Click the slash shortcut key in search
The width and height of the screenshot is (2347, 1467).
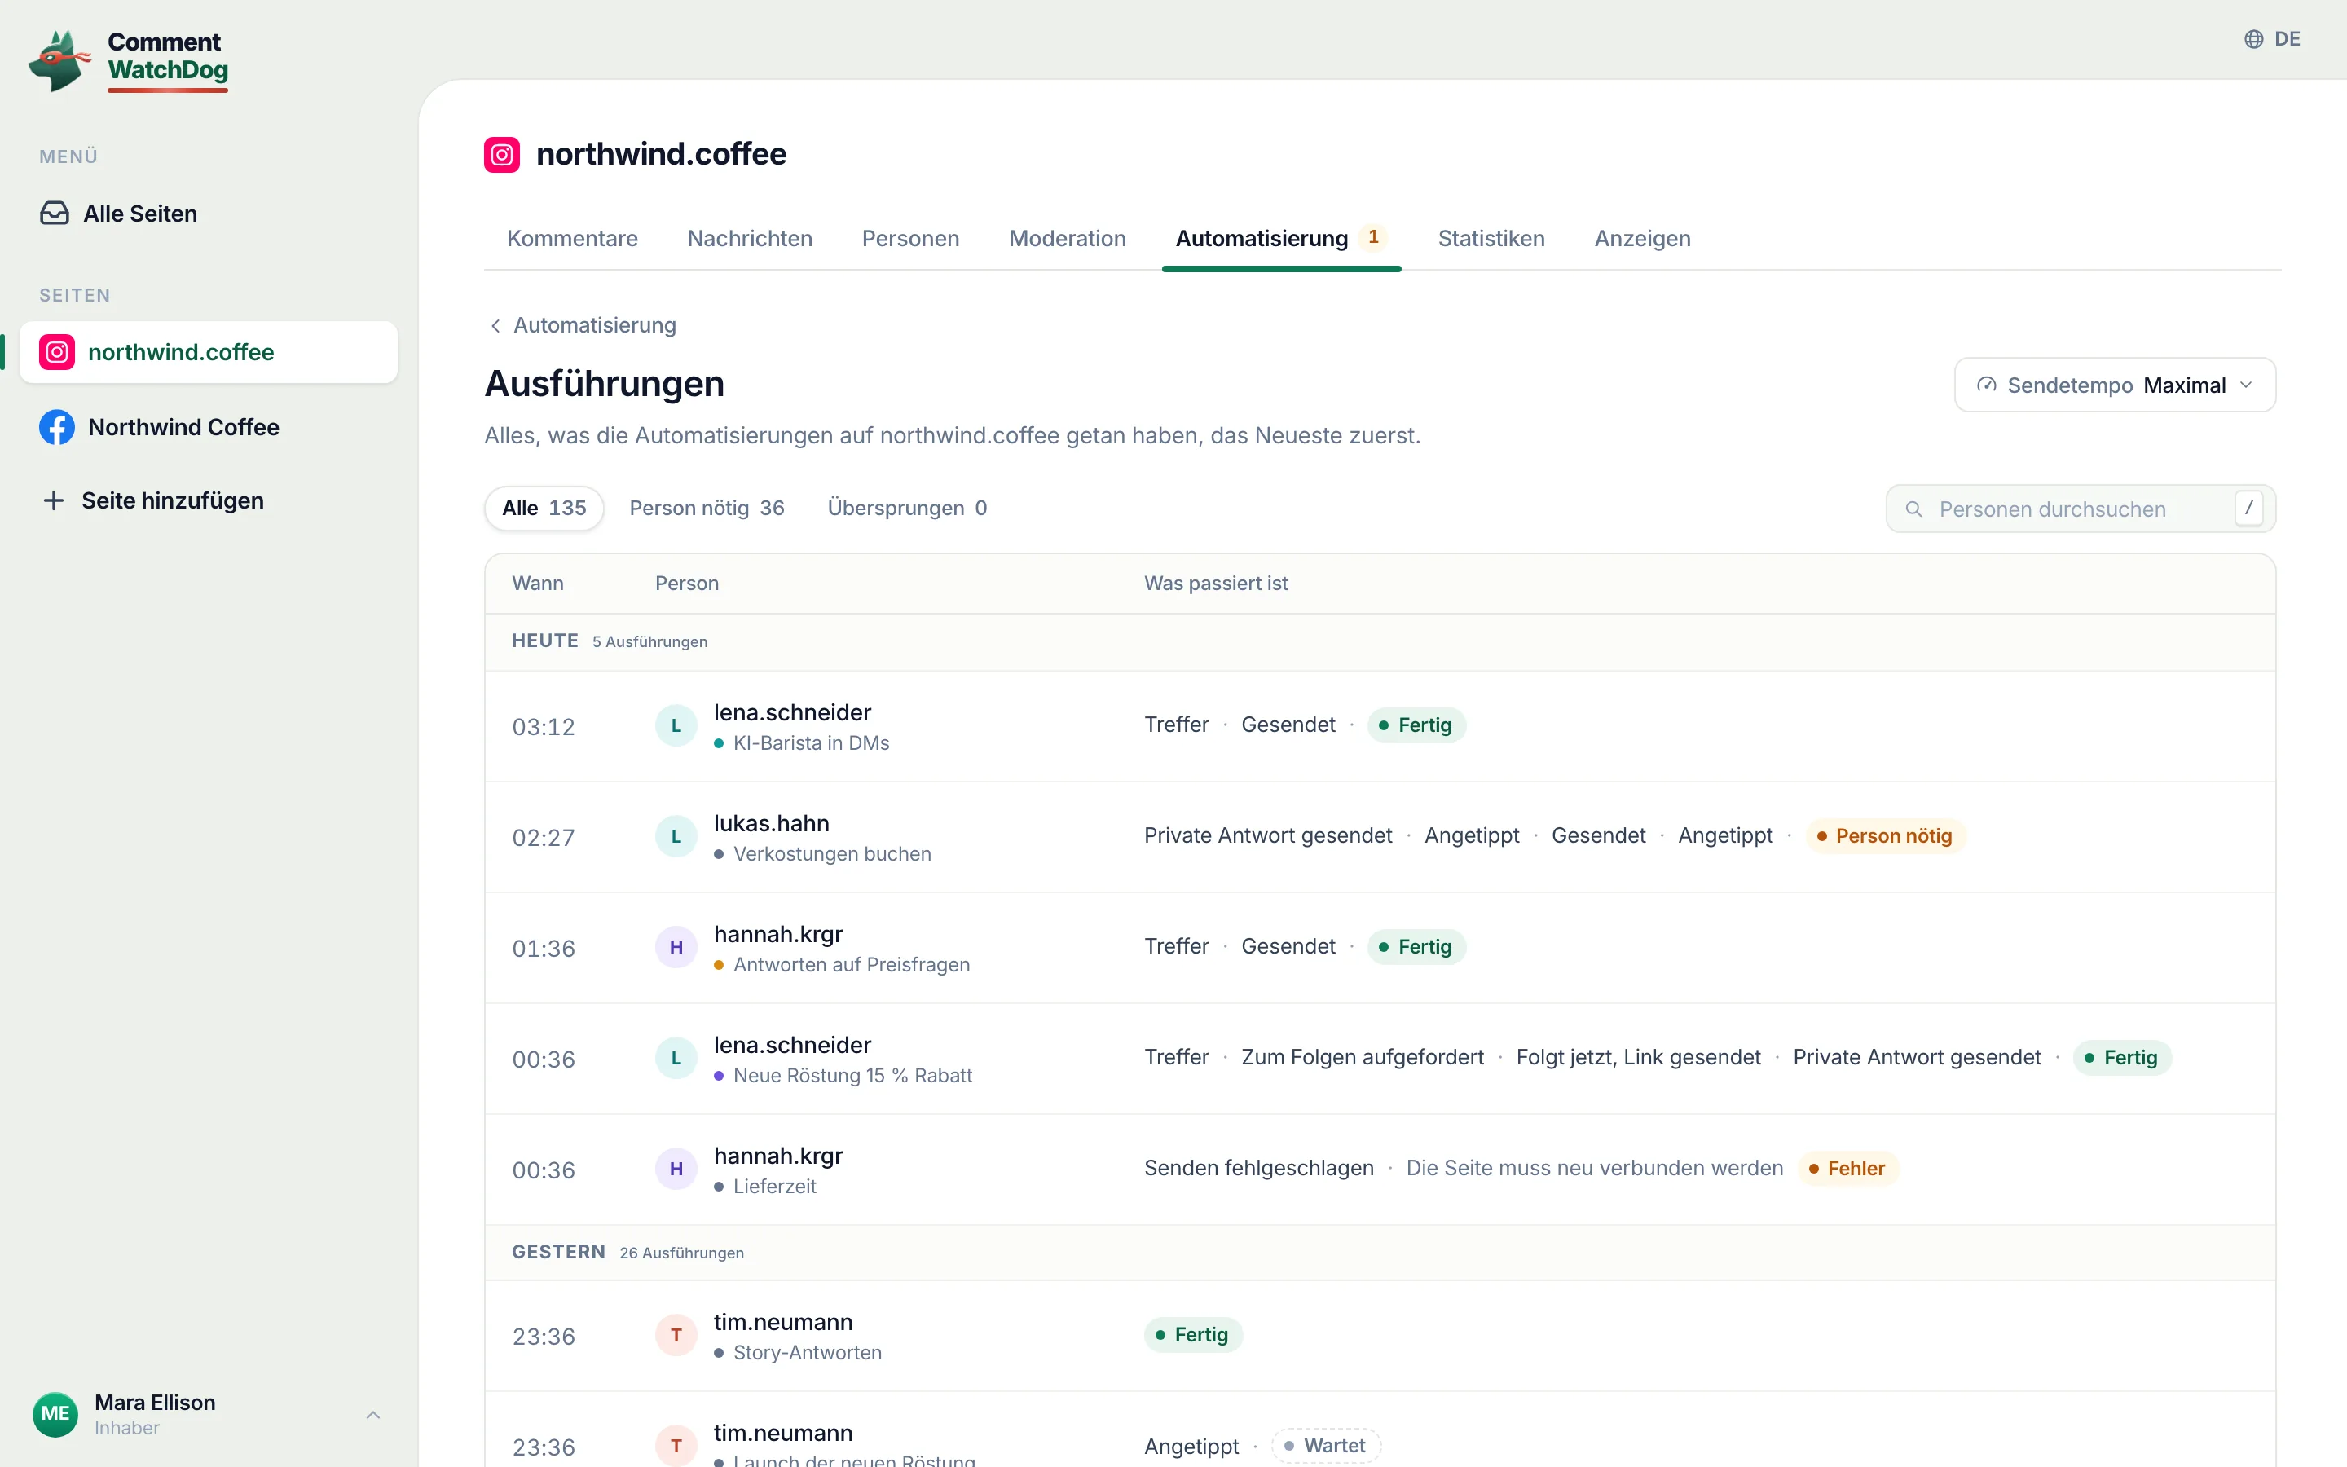coord(2248,509)
